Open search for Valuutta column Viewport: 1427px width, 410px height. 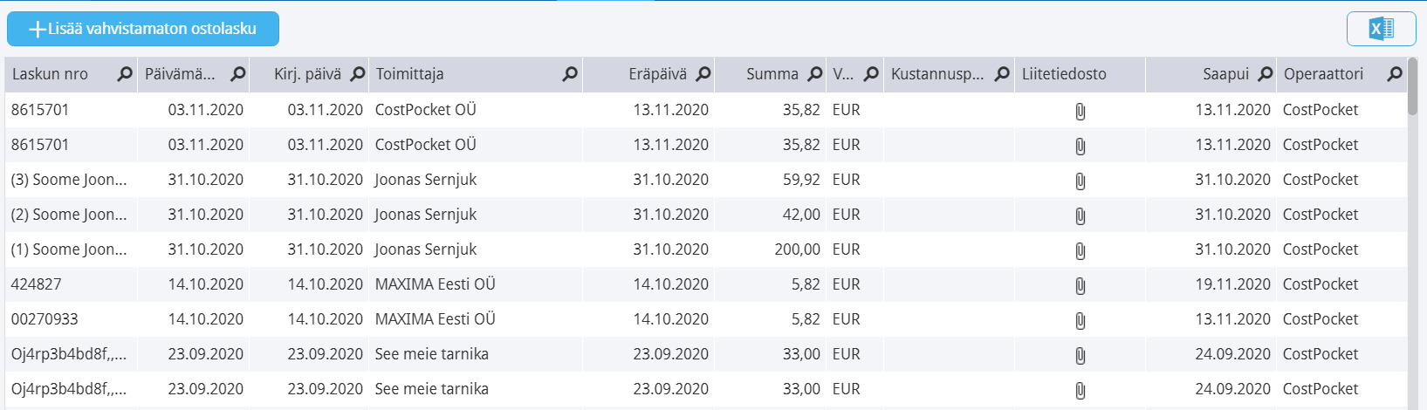pyautogui.click(x=871, y=74)
